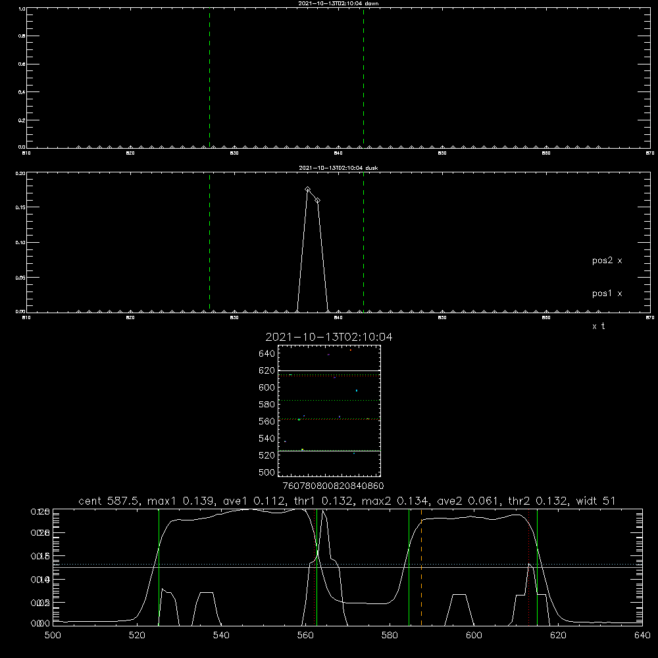658x658 pixels.
Task: Click the yellow dot near 525 in middle plot
Action: pos(302,449)
